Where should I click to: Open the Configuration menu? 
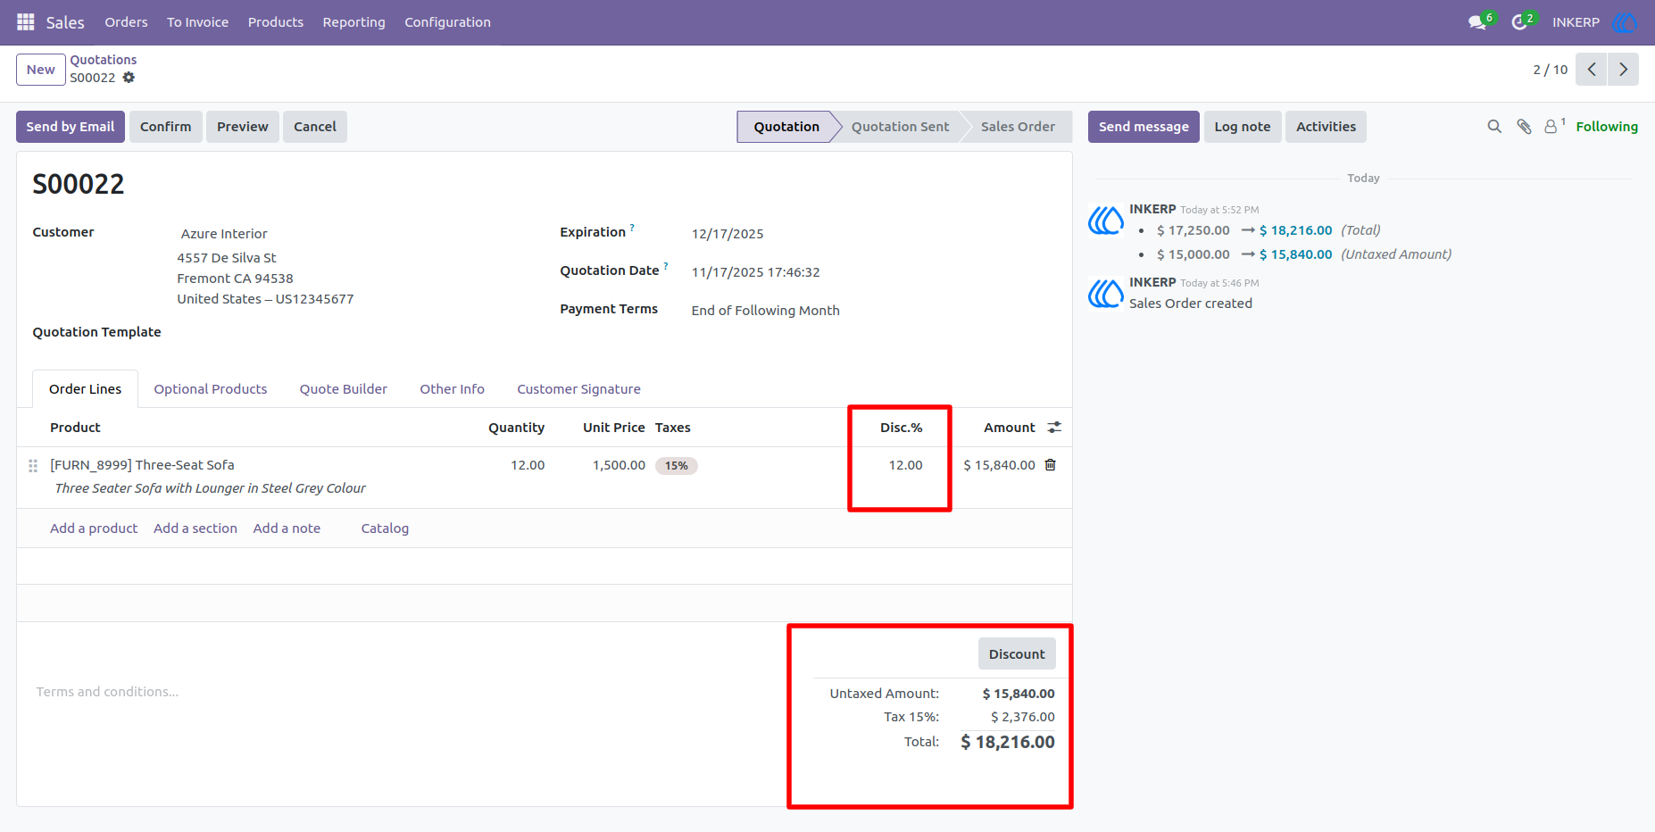point(447,22)
